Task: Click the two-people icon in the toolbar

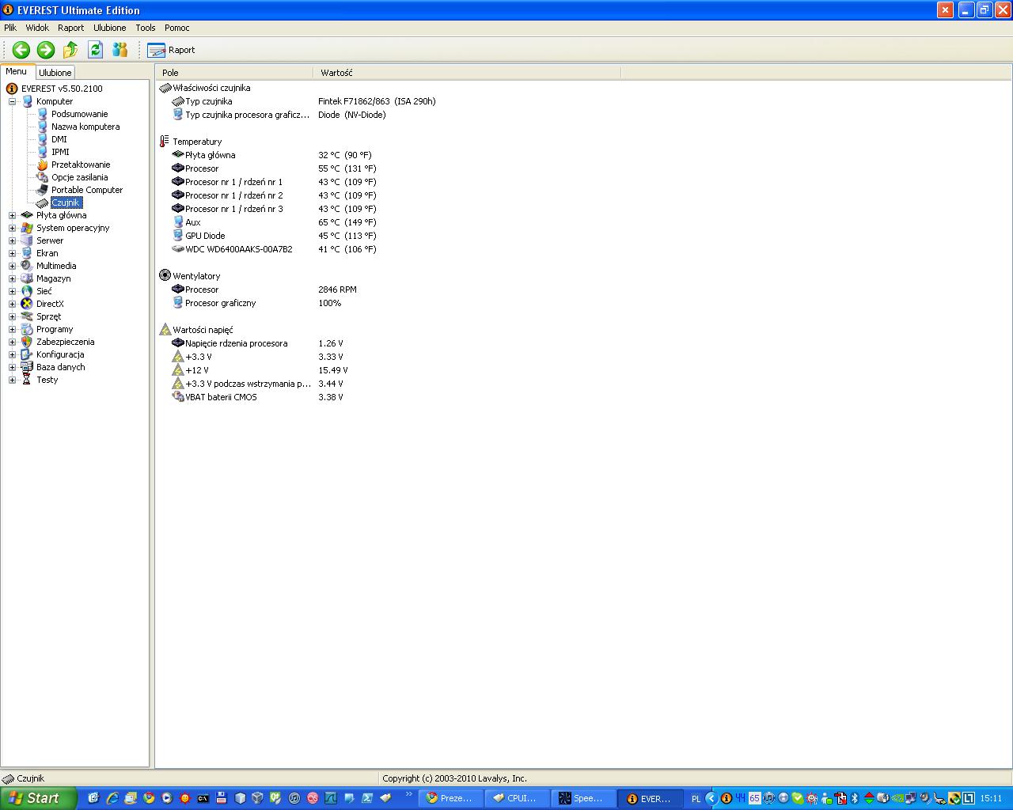Action: coord(120,50)
